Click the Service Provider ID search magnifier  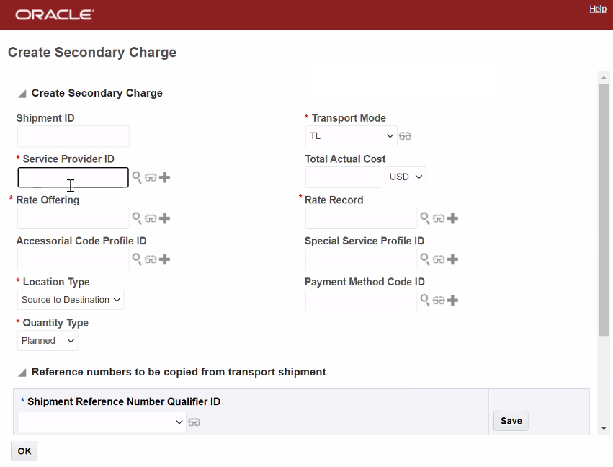pos(136,177)
